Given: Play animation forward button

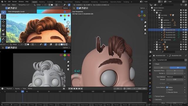Looking at the screenshot, I should (77, 89).
